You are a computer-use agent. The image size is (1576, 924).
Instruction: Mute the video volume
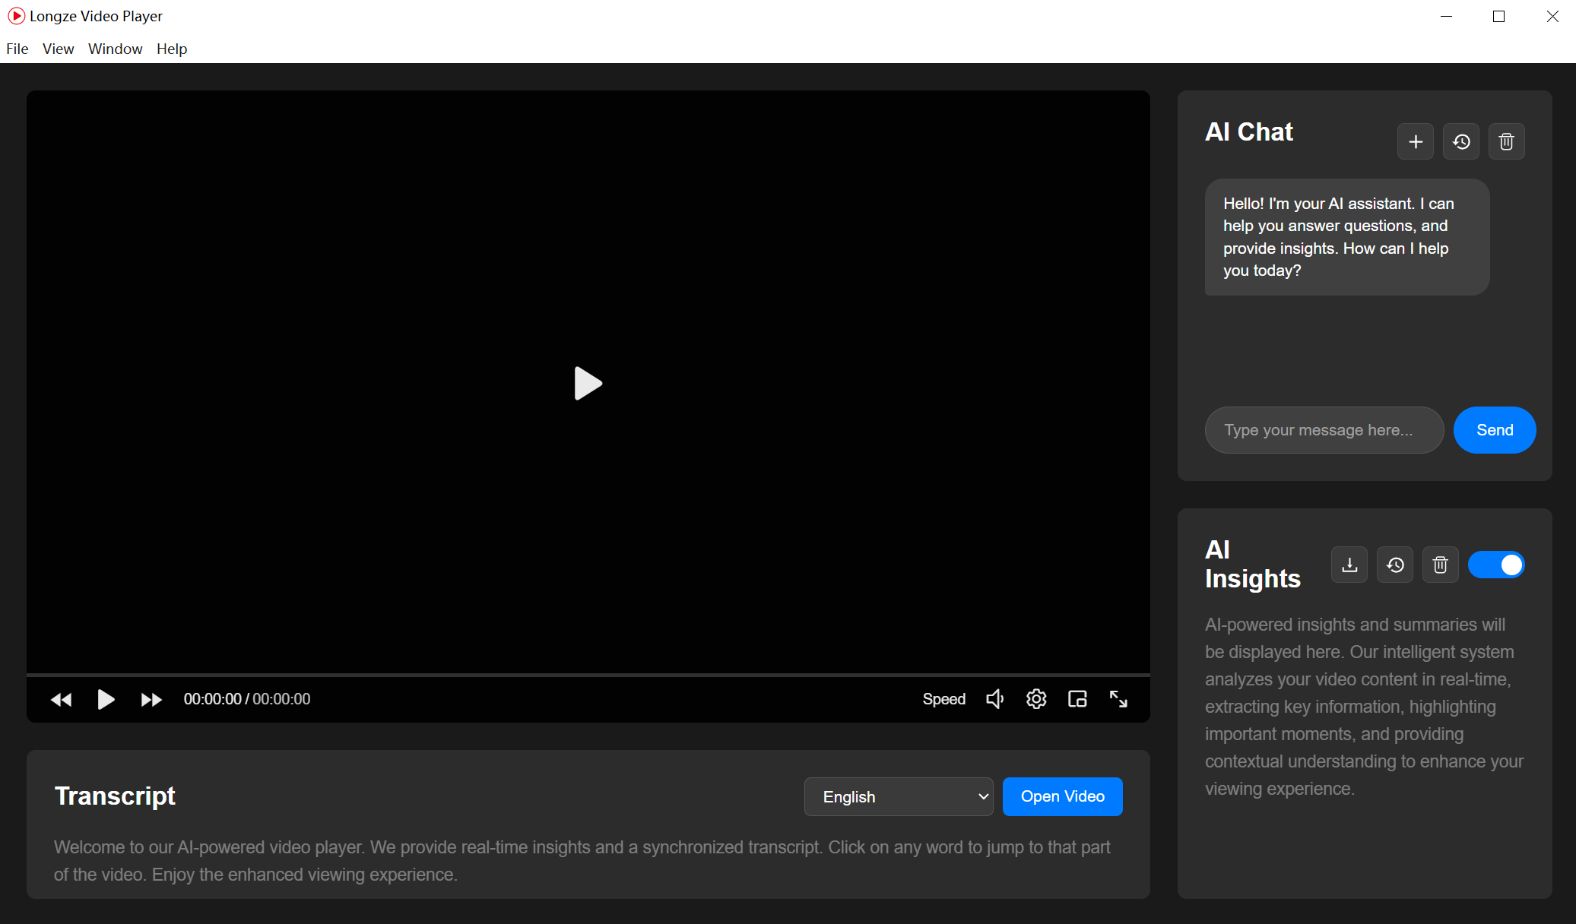[995, 699]
